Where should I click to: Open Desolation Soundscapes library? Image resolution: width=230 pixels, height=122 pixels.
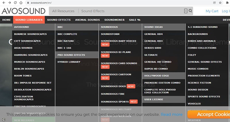coord(33,90)
